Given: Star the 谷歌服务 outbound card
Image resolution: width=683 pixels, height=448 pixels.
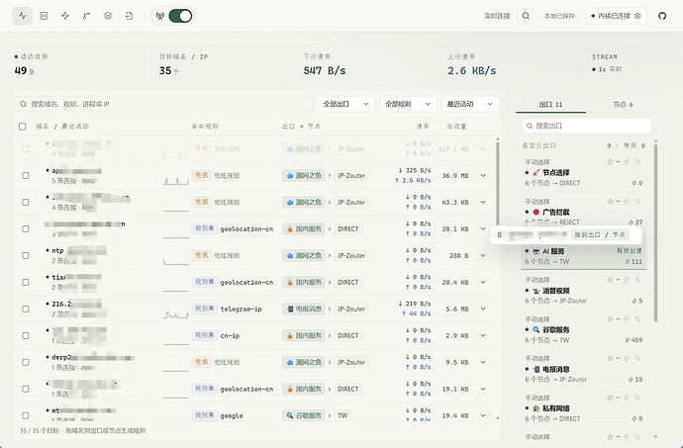Looking at the screenshot, I should point(610,319).
